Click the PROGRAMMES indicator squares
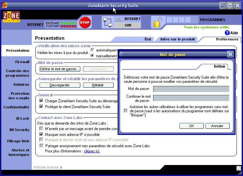243x176 pixels. coord(179,20)
